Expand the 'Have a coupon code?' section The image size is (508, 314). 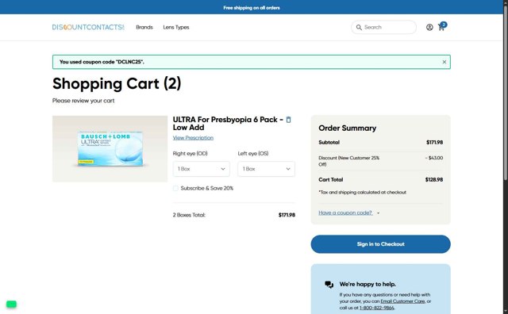click(348, 213)
